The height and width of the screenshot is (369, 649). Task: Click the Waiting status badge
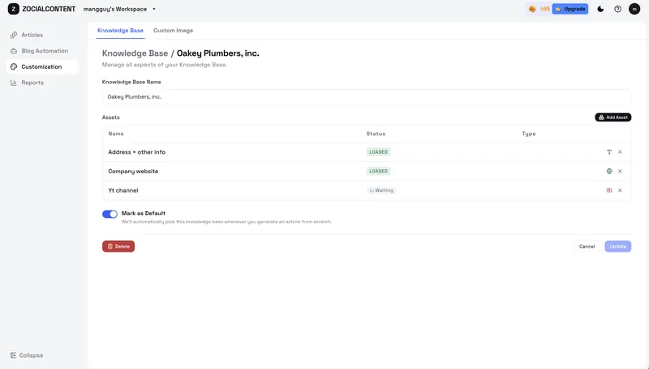pyautogui.click(x=381, y=190)
